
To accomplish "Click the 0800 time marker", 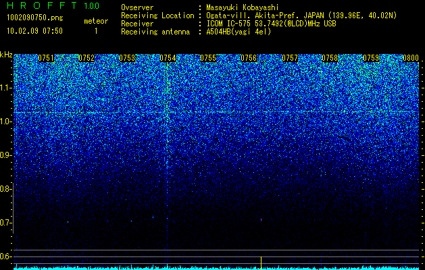I will (411, 58).
